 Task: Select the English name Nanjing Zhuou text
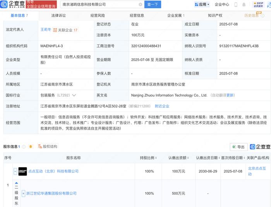pyautogui.click(x=169, y=95)
